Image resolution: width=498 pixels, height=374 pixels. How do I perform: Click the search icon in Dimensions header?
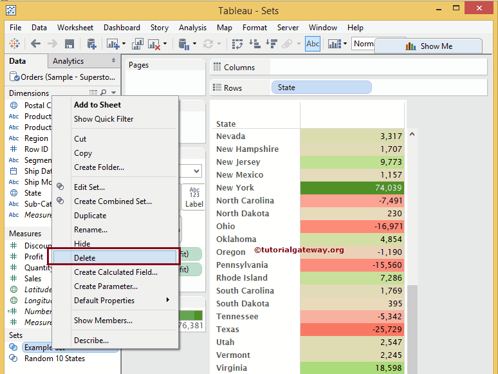pyautogui.click(x=104, y=93)
